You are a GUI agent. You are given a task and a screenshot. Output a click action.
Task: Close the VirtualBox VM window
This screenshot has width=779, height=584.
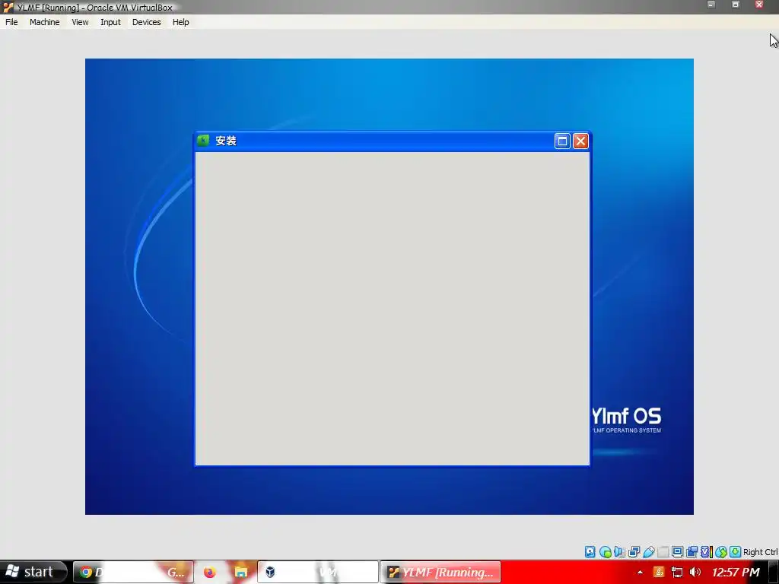[759, 5]
